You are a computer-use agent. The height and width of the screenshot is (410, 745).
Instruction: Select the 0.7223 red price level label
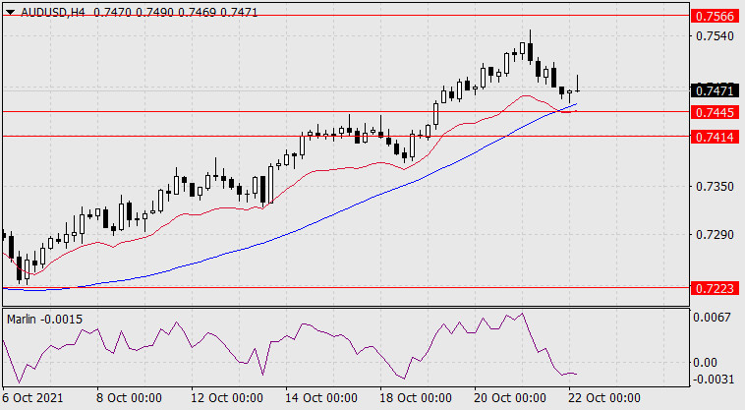coord(715,288)
